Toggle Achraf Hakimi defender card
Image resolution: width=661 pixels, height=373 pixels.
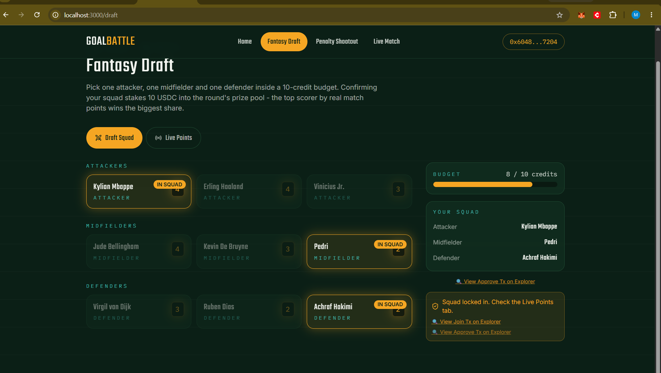pyautogui.click(x=359, y=312)
